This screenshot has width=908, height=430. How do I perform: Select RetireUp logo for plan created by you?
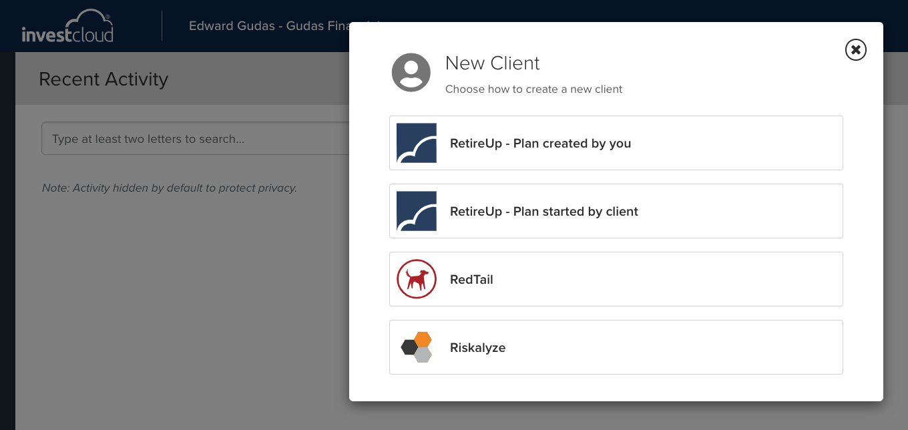pos(417,143)
